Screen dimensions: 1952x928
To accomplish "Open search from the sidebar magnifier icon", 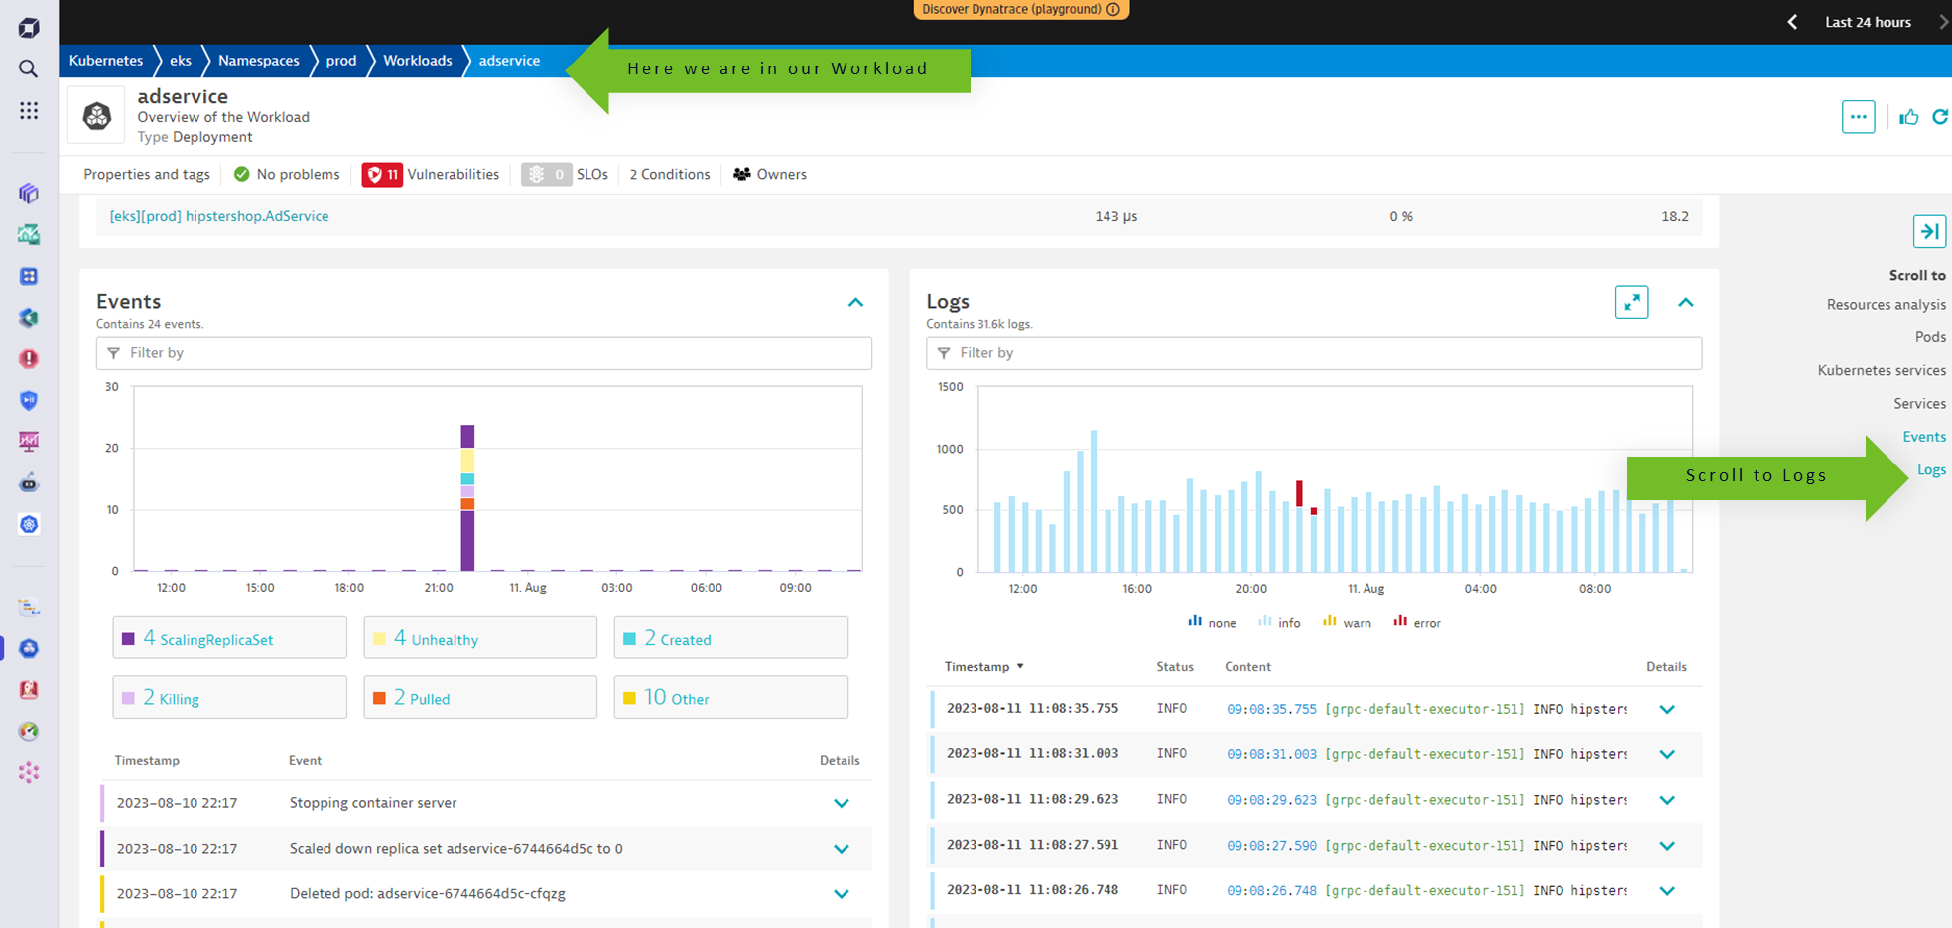I will coord(29,68).
